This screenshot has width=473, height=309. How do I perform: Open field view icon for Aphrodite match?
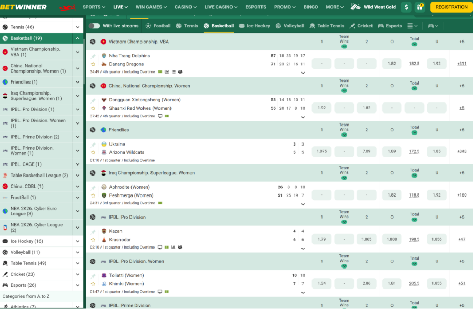click(160, 203)
